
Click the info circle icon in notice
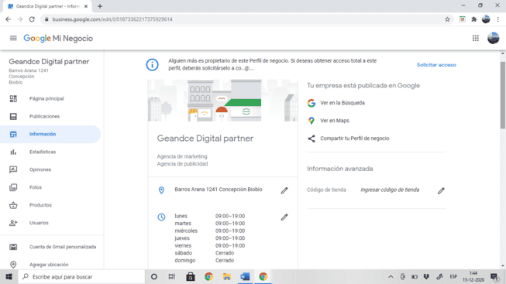[x=153, y=65]
